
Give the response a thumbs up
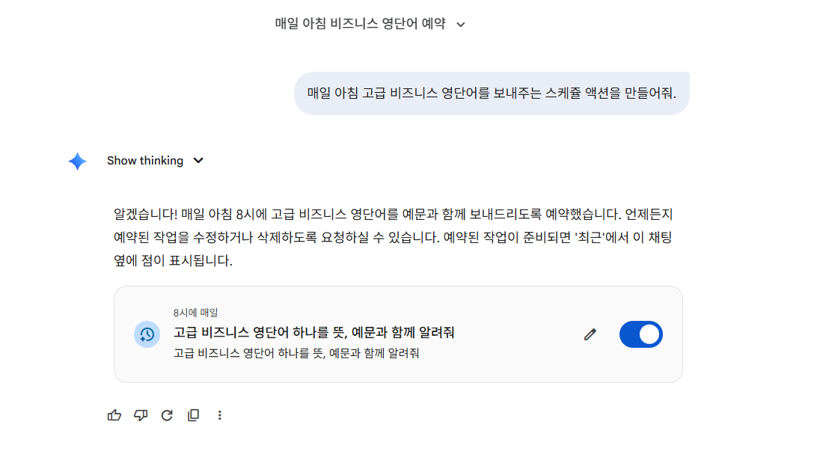pos(114,415)
